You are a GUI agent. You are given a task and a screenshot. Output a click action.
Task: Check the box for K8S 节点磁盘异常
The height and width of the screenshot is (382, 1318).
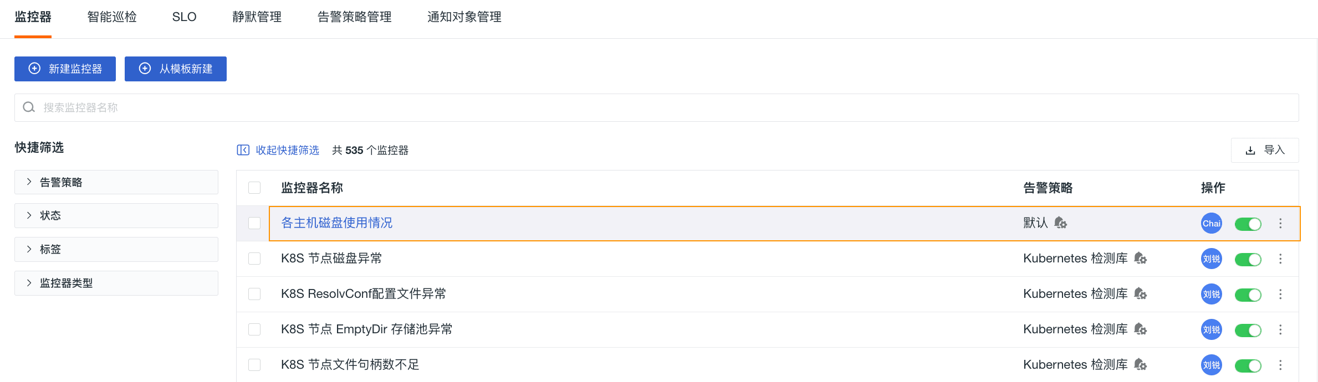tap(254, 259)
